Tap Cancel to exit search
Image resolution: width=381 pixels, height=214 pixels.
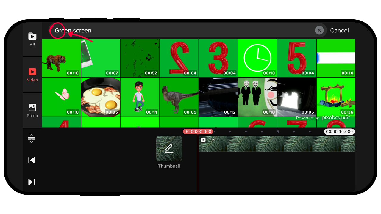339,30
